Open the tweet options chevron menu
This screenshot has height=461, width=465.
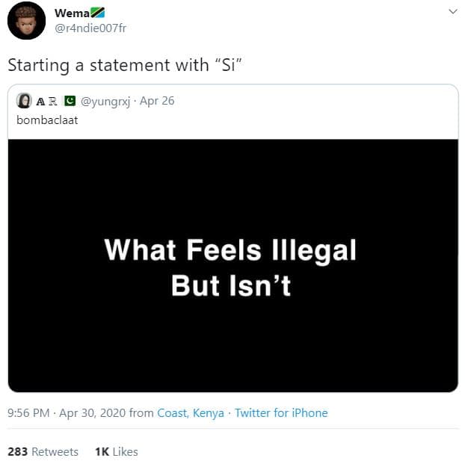coord(452,12)
